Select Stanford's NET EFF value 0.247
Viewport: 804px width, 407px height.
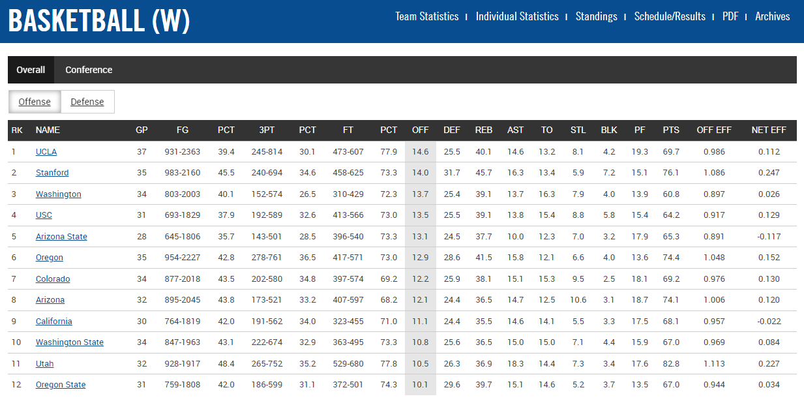coord(769,173)
